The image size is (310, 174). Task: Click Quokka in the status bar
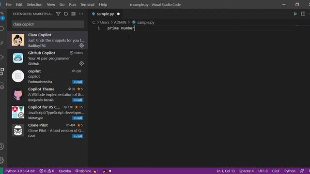(x=64, y=171)
